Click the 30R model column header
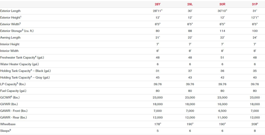This screenshot has width=265, height=135. [x=222, y=4]
